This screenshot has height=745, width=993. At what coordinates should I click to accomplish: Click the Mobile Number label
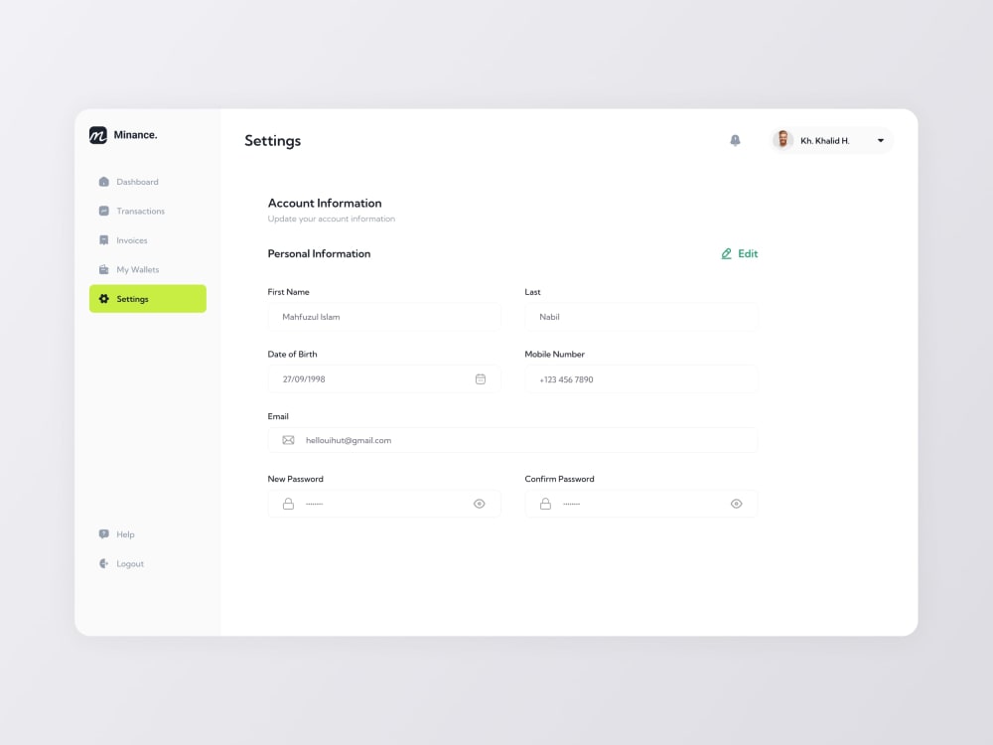click(555, 355)
